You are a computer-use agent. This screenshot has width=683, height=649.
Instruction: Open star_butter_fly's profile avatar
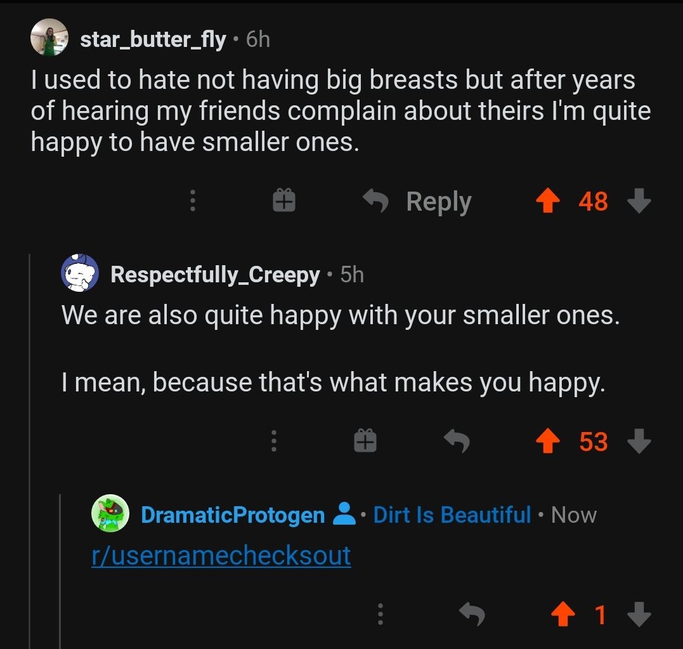49,37
